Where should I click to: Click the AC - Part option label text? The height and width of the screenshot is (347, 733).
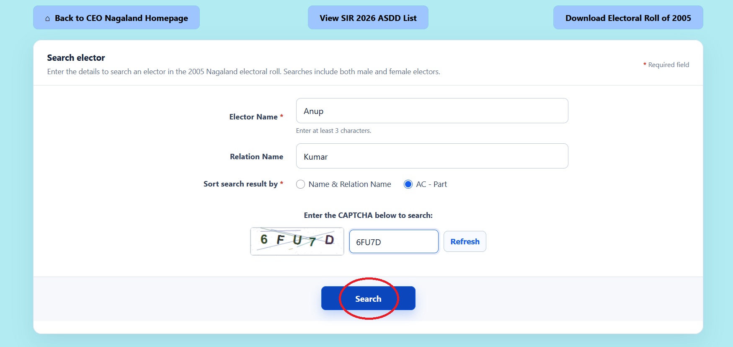click(x=431, y=184)
